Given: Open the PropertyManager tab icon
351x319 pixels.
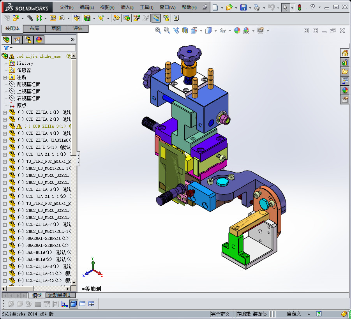Looking at the screenshot, I should pos(17,40).
